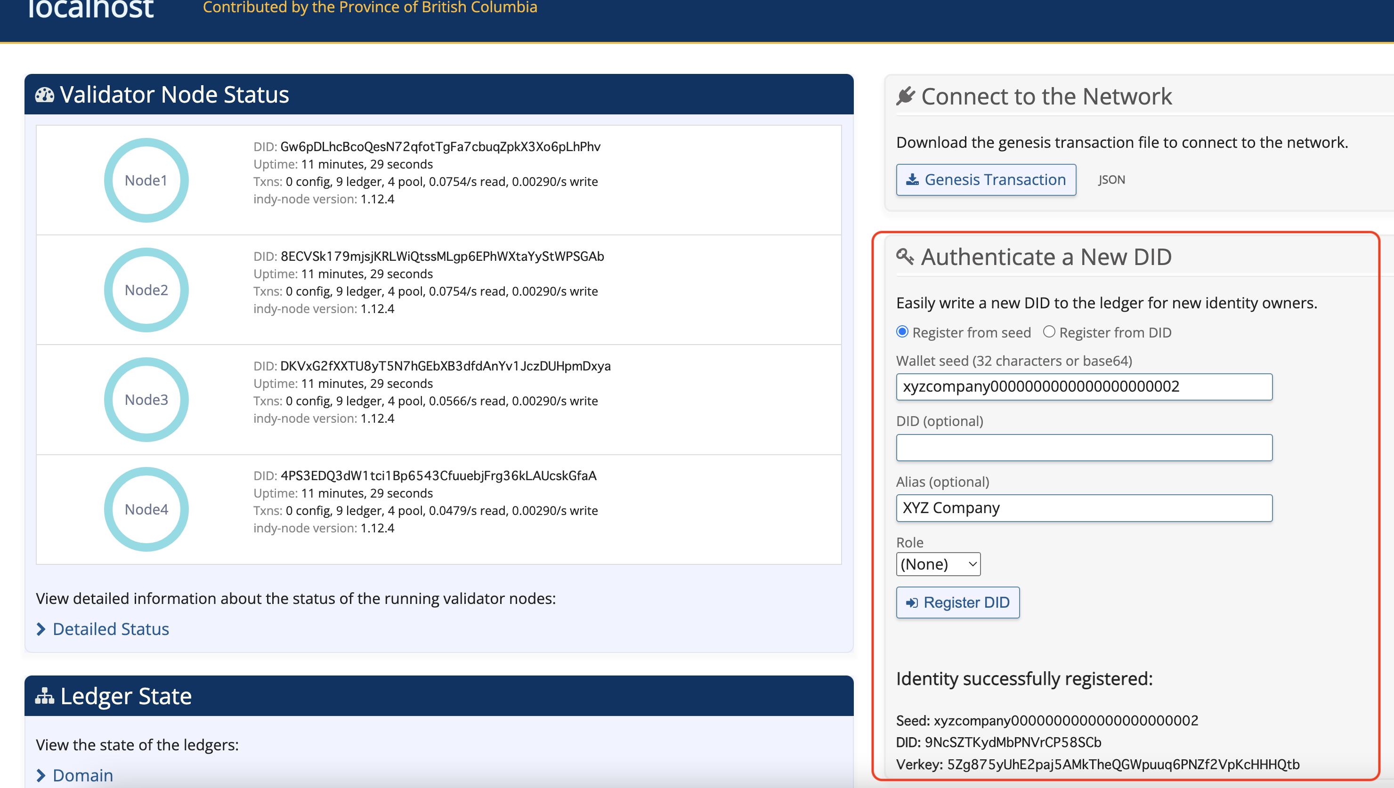Screen dimensions: 1394x788
Task: Click the Node2 indy-node version 1.12.4 text
Action: (324, 309)
